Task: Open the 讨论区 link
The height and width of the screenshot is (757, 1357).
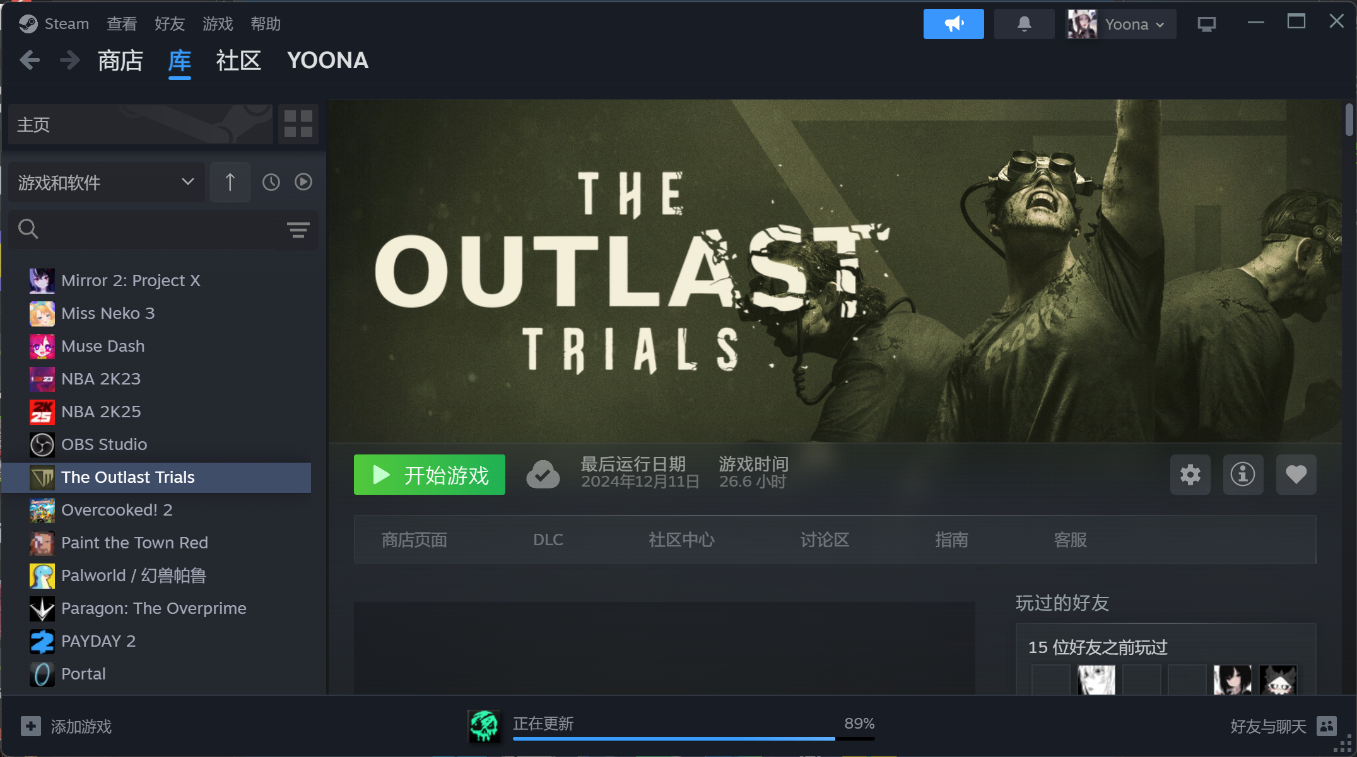Action: point(825,540)
